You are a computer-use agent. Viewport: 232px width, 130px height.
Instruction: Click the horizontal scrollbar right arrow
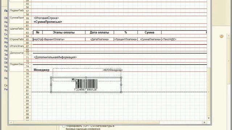(204, 122)
